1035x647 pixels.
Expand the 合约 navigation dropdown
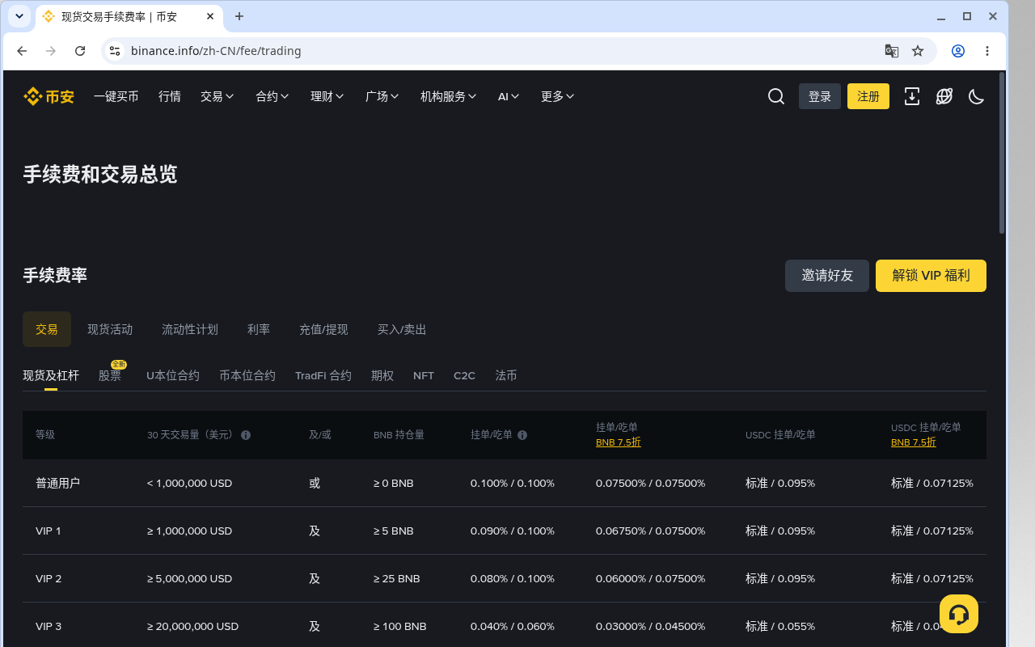pos(272,96)
